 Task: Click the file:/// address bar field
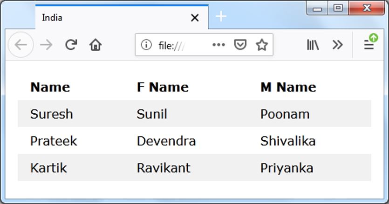coord(182,45)
